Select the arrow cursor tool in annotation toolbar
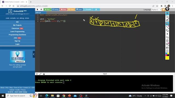 [167, 17]
